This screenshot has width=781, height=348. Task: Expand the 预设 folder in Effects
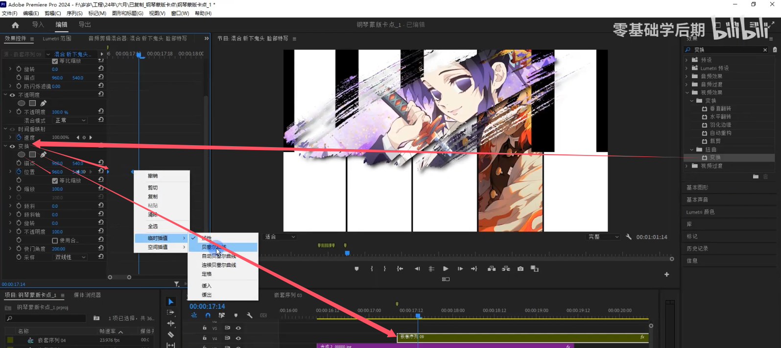[x=686, y=60]
